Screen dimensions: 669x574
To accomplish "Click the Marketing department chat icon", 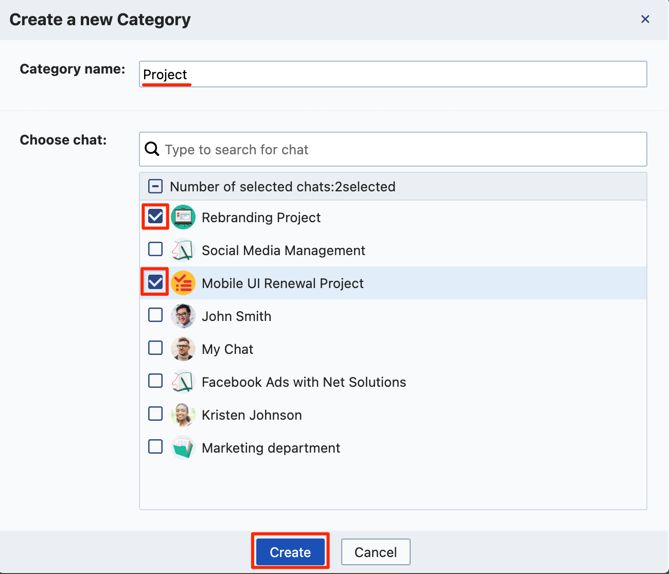I will click(183, 447).
